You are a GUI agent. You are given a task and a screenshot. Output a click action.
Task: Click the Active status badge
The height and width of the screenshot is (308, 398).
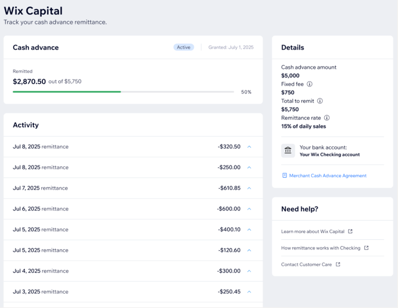point(184,47)
